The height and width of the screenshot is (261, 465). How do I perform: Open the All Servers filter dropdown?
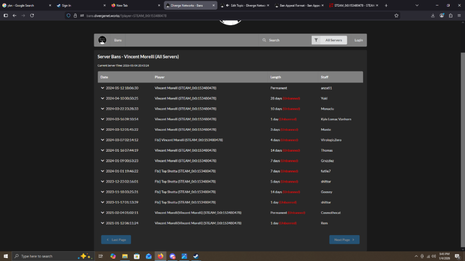pos(333,40)
